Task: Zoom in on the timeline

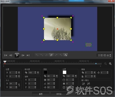Action: (110, 64)
